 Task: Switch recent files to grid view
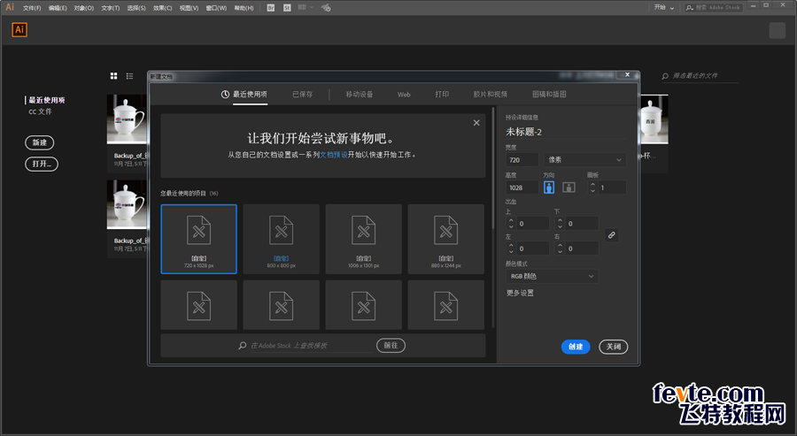pos(114,76)
